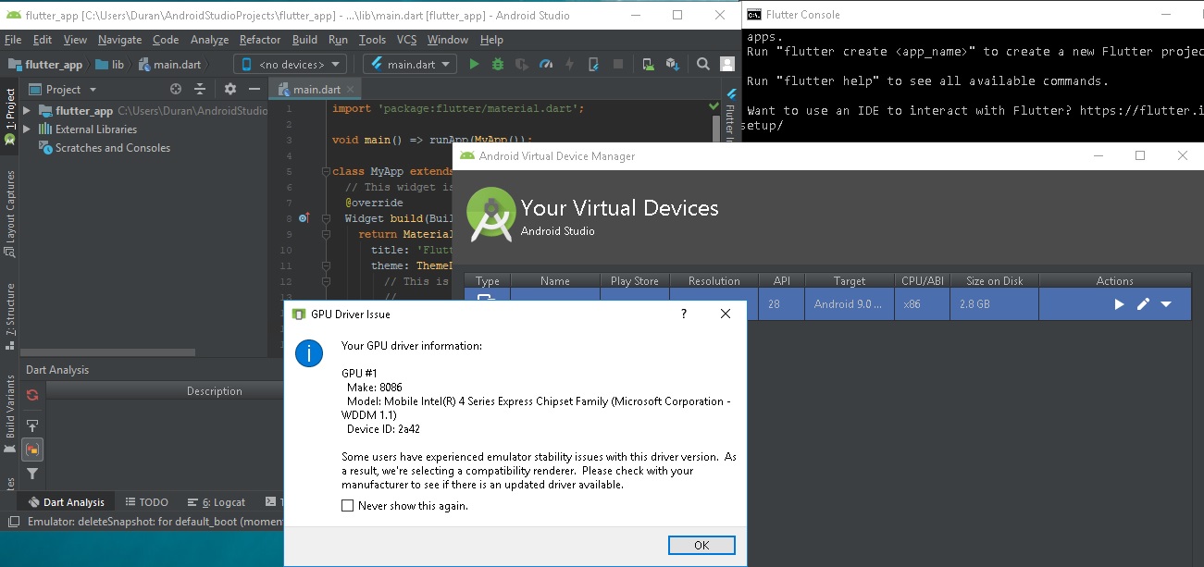Click the collapse all icon in Project panel
Screen dimensions: 1204x567
coord(200,90)
